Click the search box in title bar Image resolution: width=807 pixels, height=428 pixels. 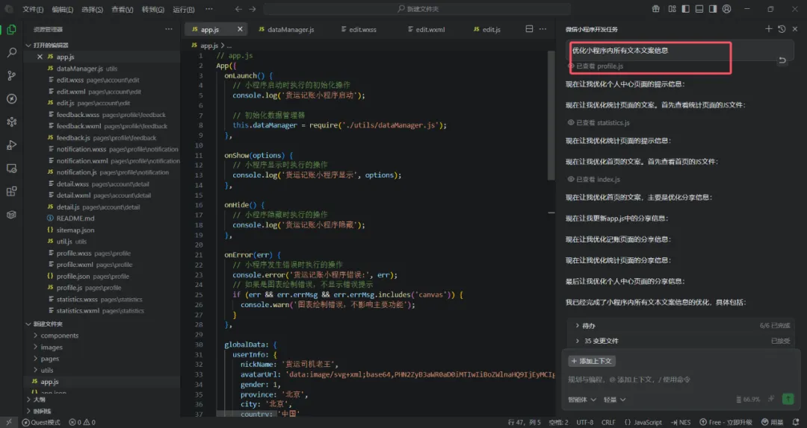coord(417,9)
